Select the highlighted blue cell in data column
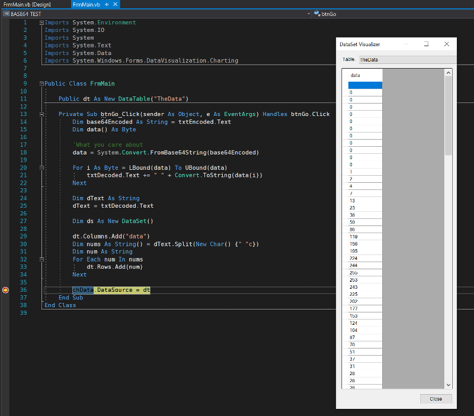This screenshot has height=416, width=474. point(365,85)
